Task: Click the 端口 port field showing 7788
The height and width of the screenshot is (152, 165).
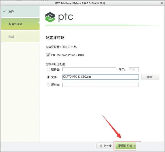Action: point(134,69)
